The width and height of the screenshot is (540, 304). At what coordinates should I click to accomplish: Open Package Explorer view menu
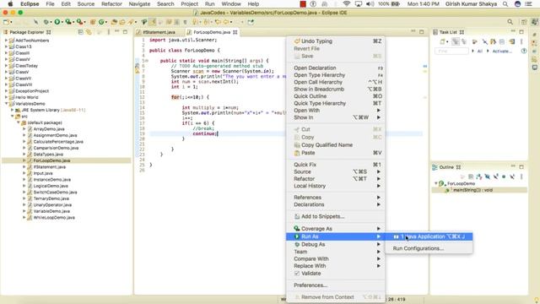[109, 32]
